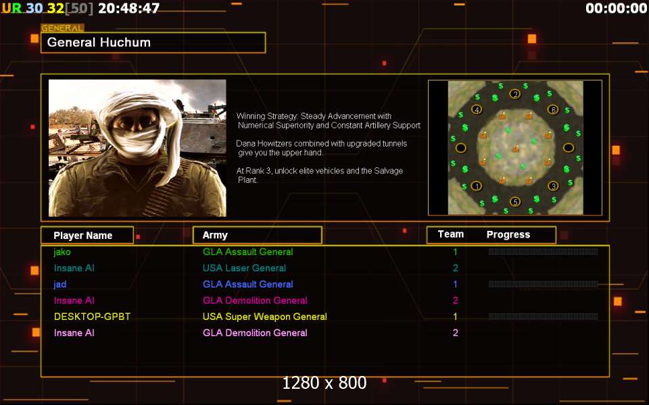This screenshot has width=649, height=405.
Task: Click the Progress column header label
Action: coord(508,235)
